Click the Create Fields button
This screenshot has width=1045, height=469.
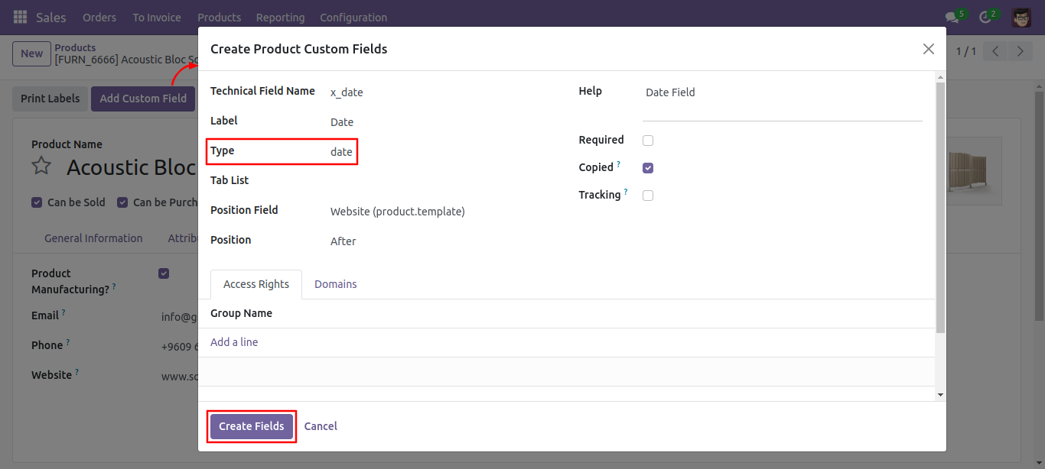tap(252, 426)
